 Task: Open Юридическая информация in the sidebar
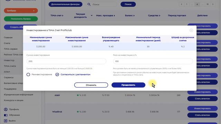pyautogui.click(x=18, y=95)
